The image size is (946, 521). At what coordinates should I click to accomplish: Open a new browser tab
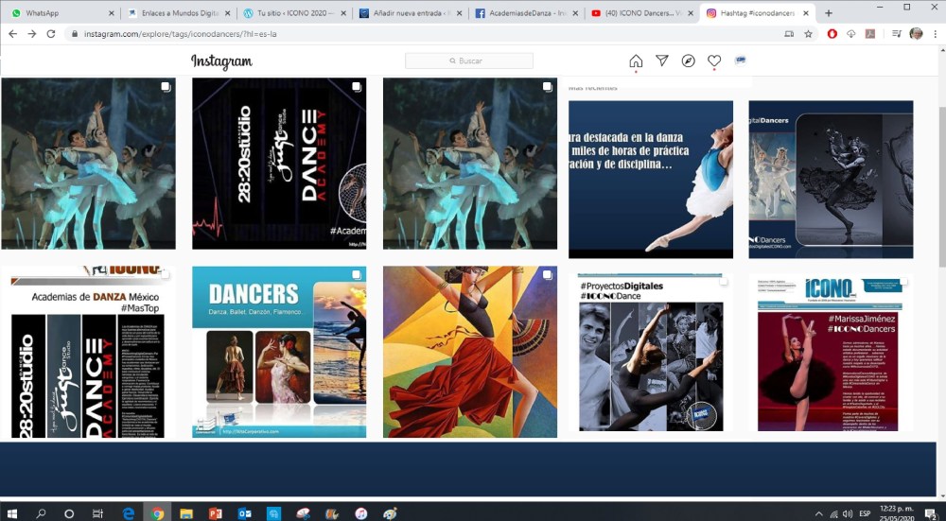829,13
